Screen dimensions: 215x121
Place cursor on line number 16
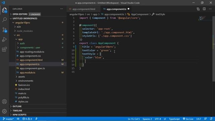pyautogui.click(x=73, y=72)
